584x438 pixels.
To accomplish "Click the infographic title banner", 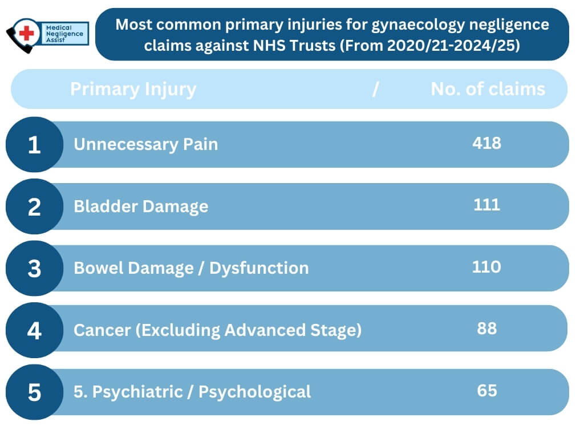I will [332, 34].
